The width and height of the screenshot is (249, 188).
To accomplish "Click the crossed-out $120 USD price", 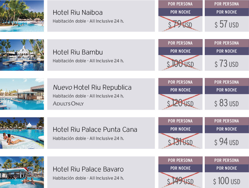I will tap(180, 103).
